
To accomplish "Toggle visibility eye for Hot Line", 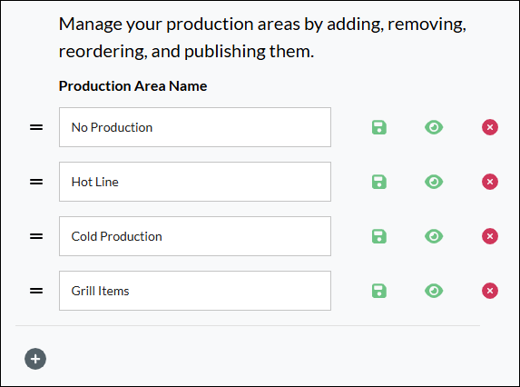I will (x=434, y=182).
